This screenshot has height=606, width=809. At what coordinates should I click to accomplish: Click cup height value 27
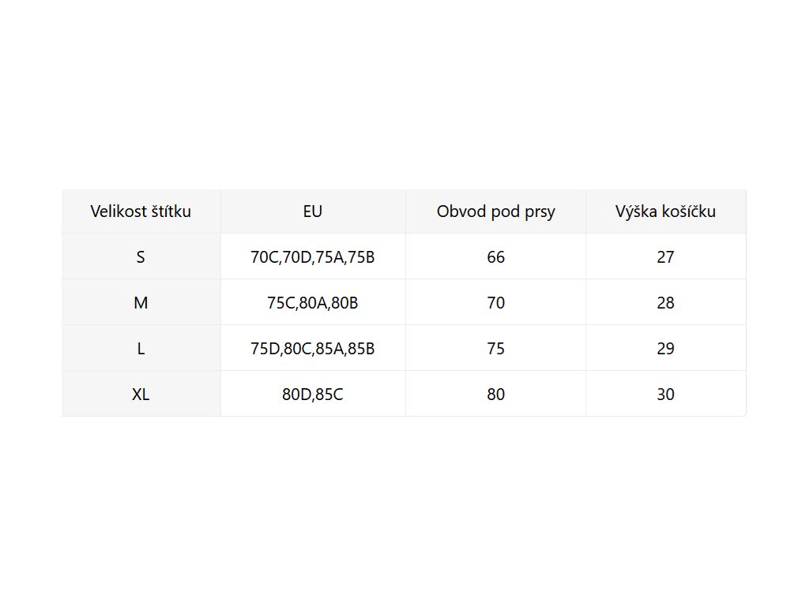point(665,257)
